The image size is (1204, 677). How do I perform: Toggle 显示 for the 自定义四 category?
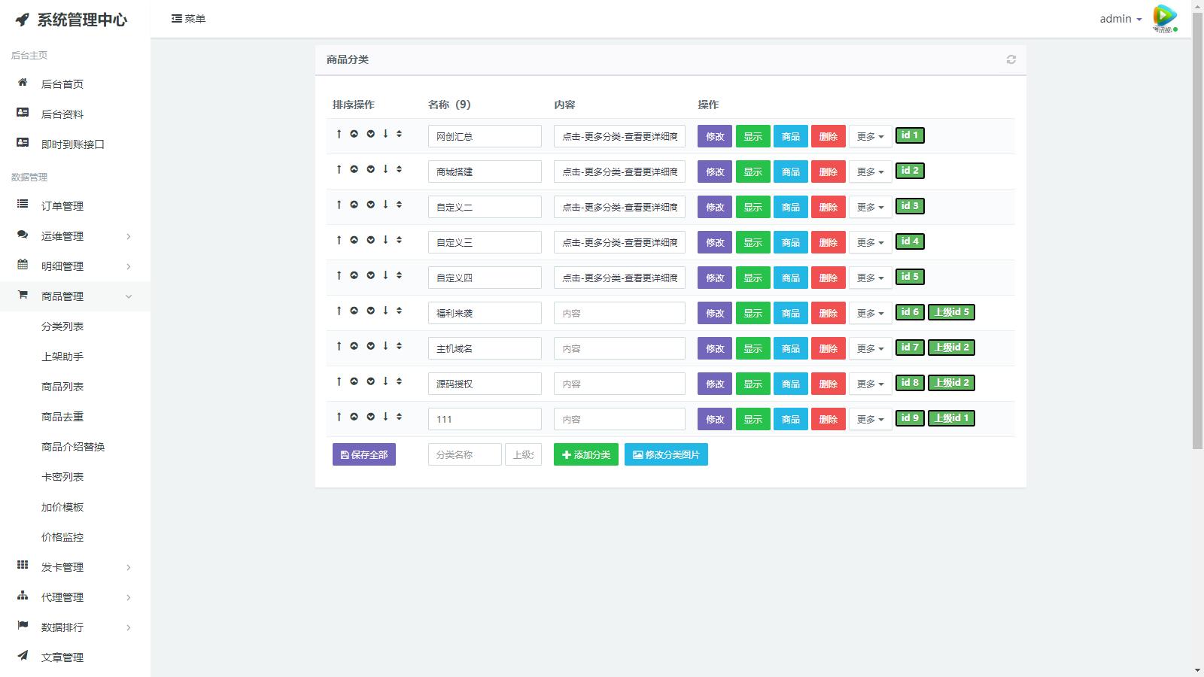(753, 278)
